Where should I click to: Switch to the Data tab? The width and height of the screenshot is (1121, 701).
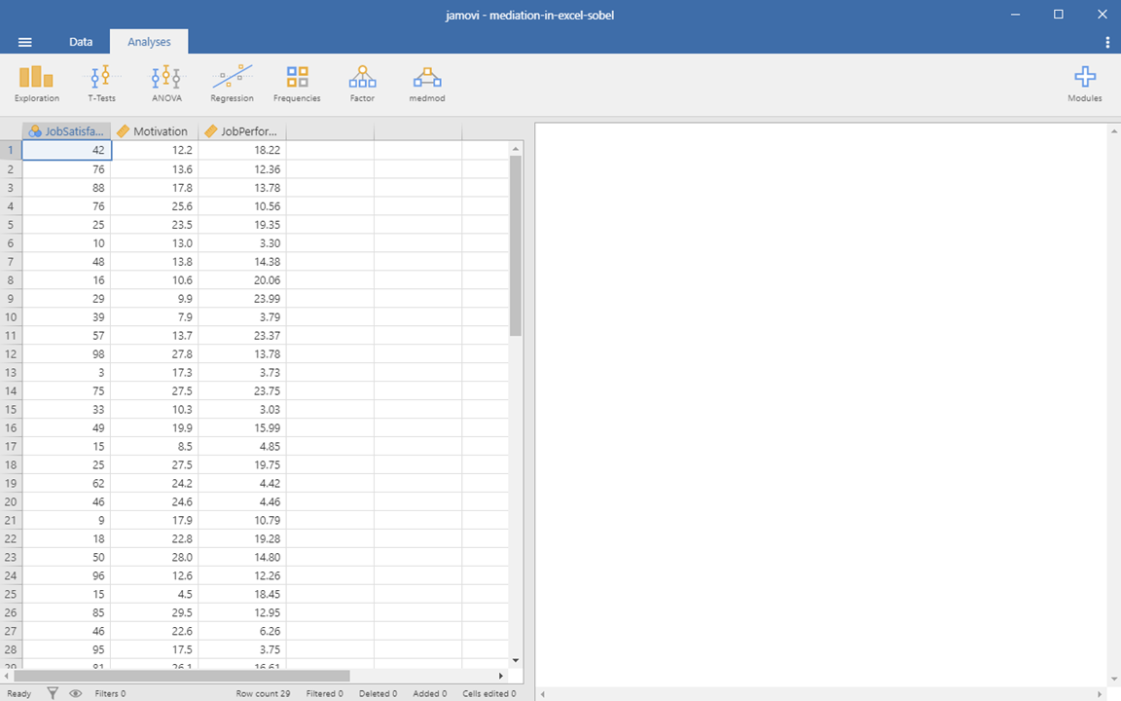(81, 42)
